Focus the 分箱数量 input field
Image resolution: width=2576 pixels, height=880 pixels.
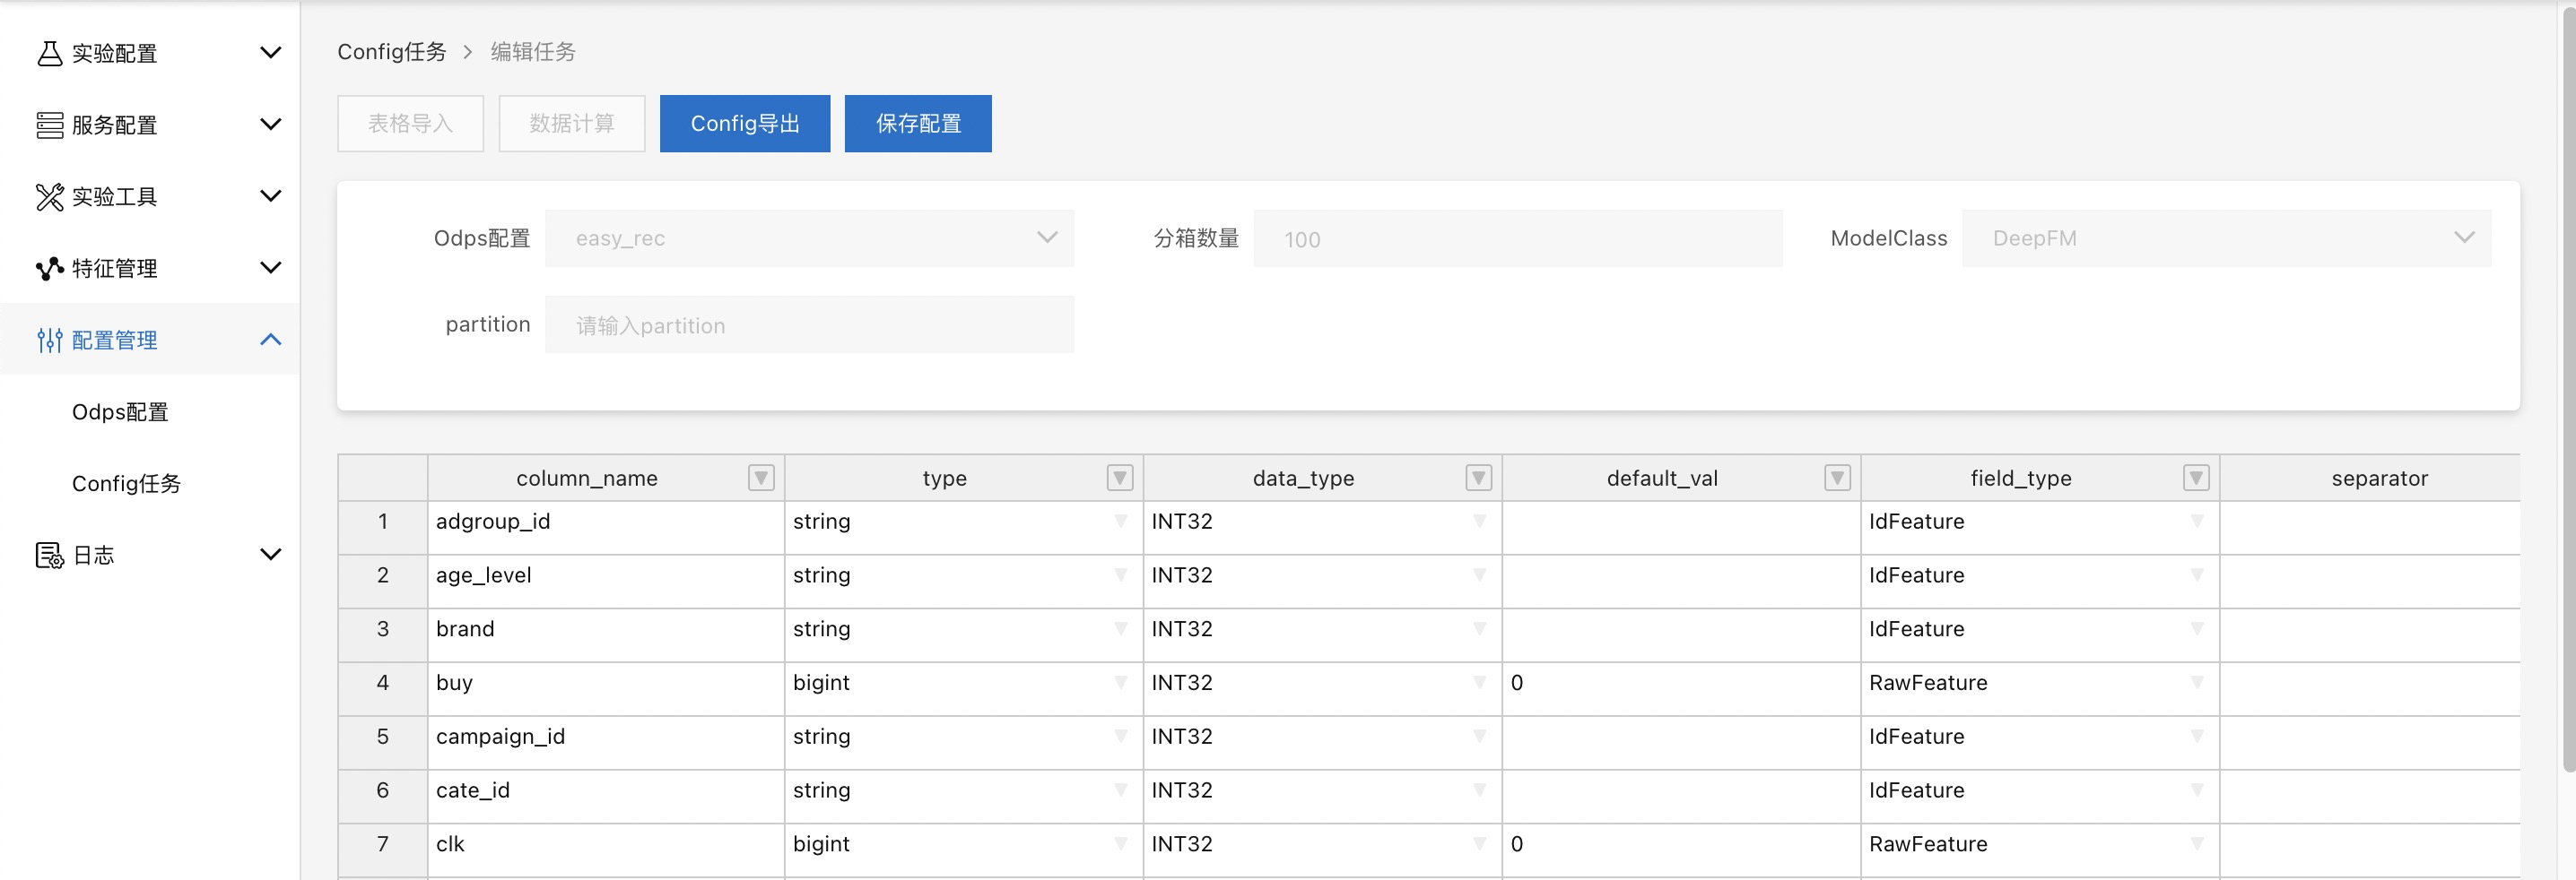point(1518,238)
